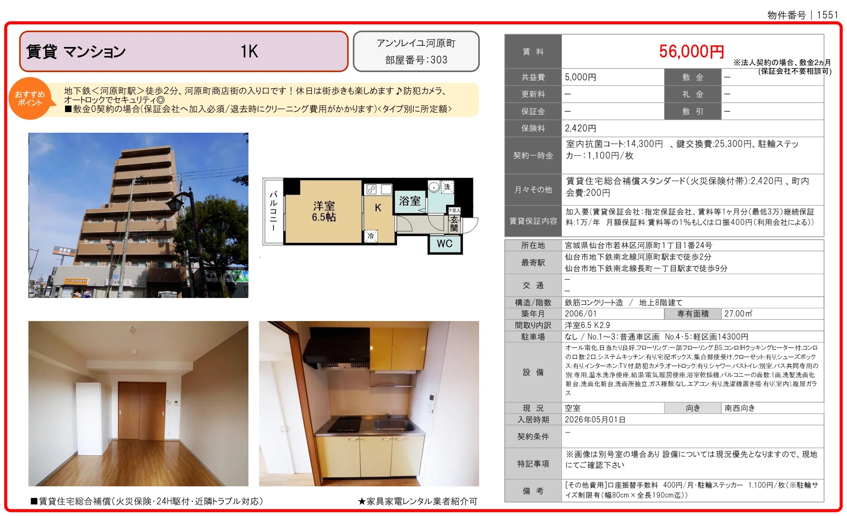This screenshot has width=847, height=516.
Task: Click the 冷 refrigerator marker in floor plan
Action: coord(371,236)
